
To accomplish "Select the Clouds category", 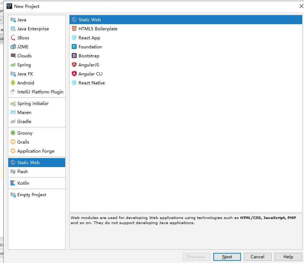I will 37,56.
